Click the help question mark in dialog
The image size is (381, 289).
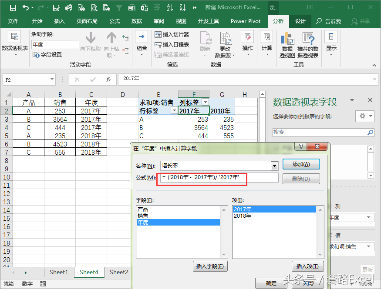[x=301, y=146]
